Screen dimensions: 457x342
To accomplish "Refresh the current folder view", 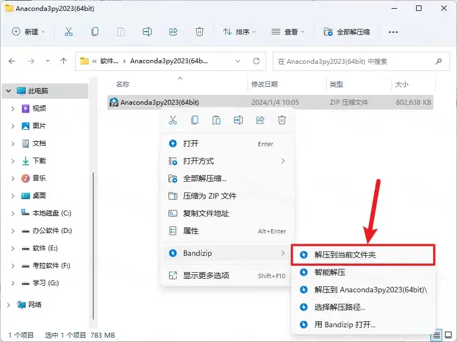I will click(x=256, y=61).
